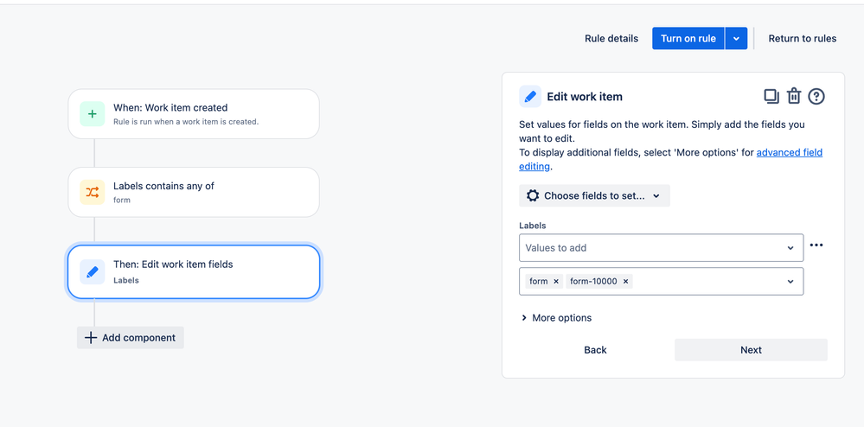Open the 'Values to add' dropdown
The width and height of the screenshot is (864, 427).
point(662,248)
